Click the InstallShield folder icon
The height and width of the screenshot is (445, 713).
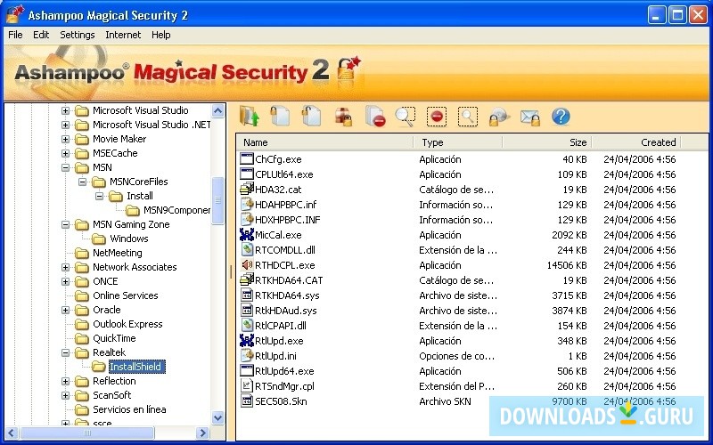99,366
